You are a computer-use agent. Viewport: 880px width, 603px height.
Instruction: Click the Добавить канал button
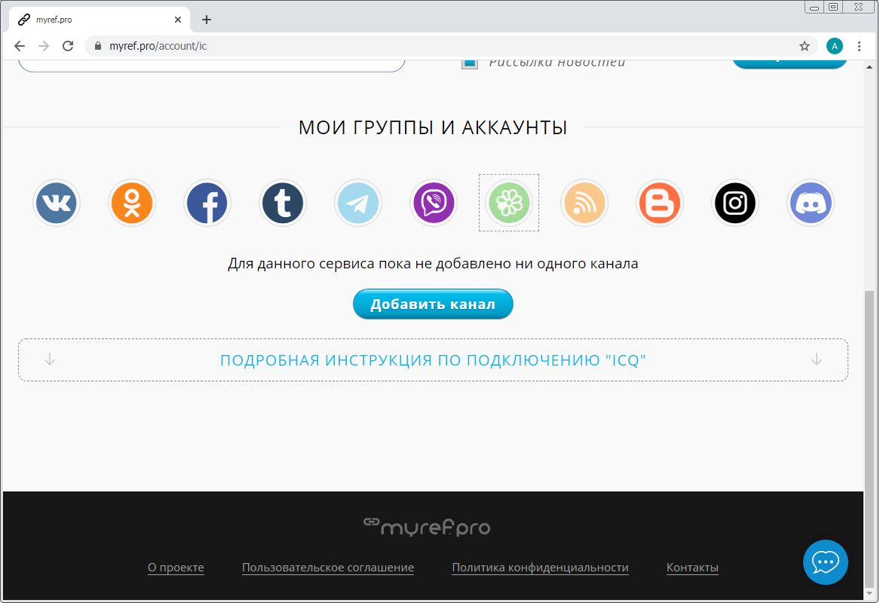pos(434,304)
